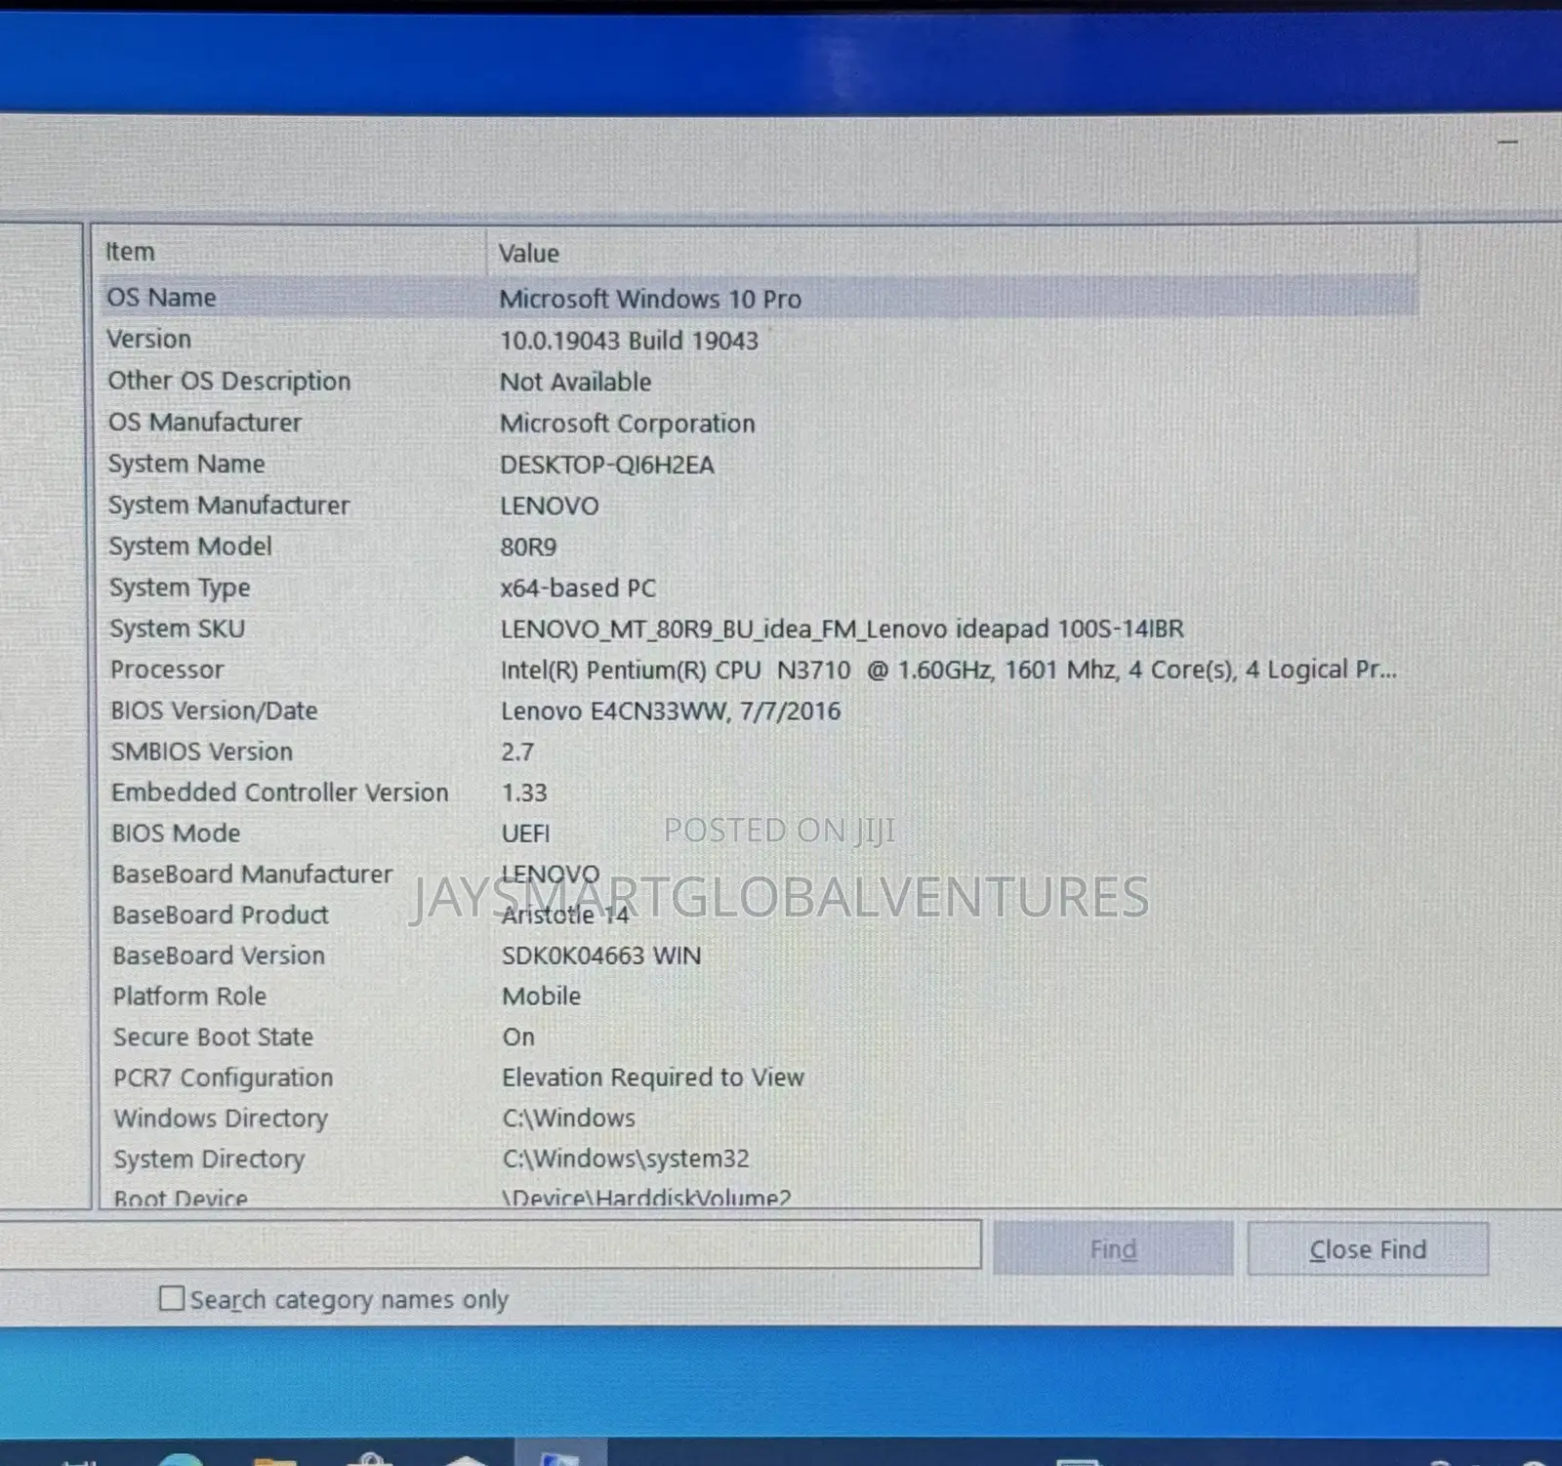Select the Embedded Controller Version row
The image size is (1562, 1466).
759,792
